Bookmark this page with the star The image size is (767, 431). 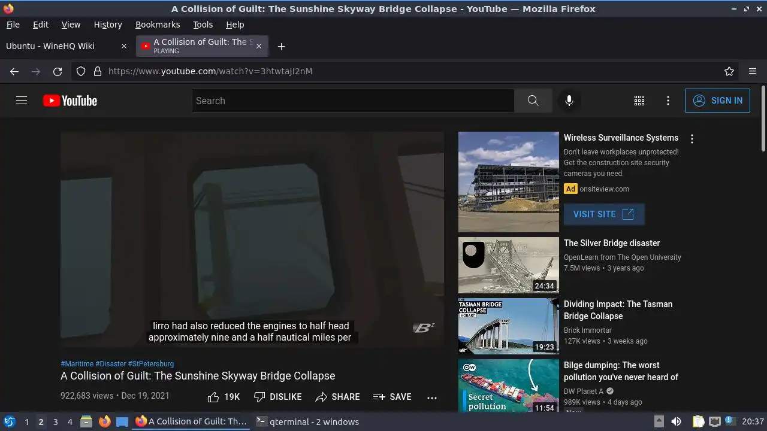tap(729, 71)
